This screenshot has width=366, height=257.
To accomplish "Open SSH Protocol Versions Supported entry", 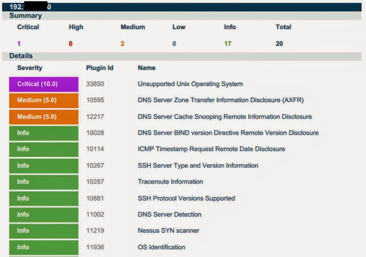I will (x=186, y=198).
